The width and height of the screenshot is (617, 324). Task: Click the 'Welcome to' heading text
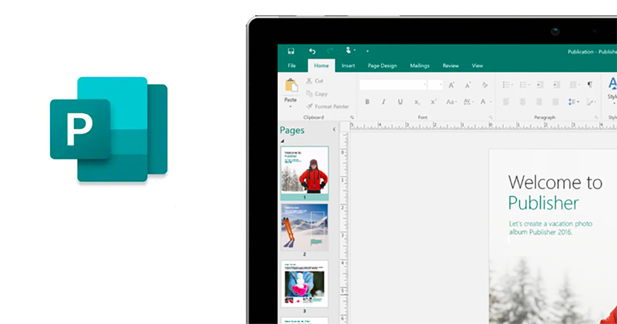pyautogui.click(x=555, y=182)
